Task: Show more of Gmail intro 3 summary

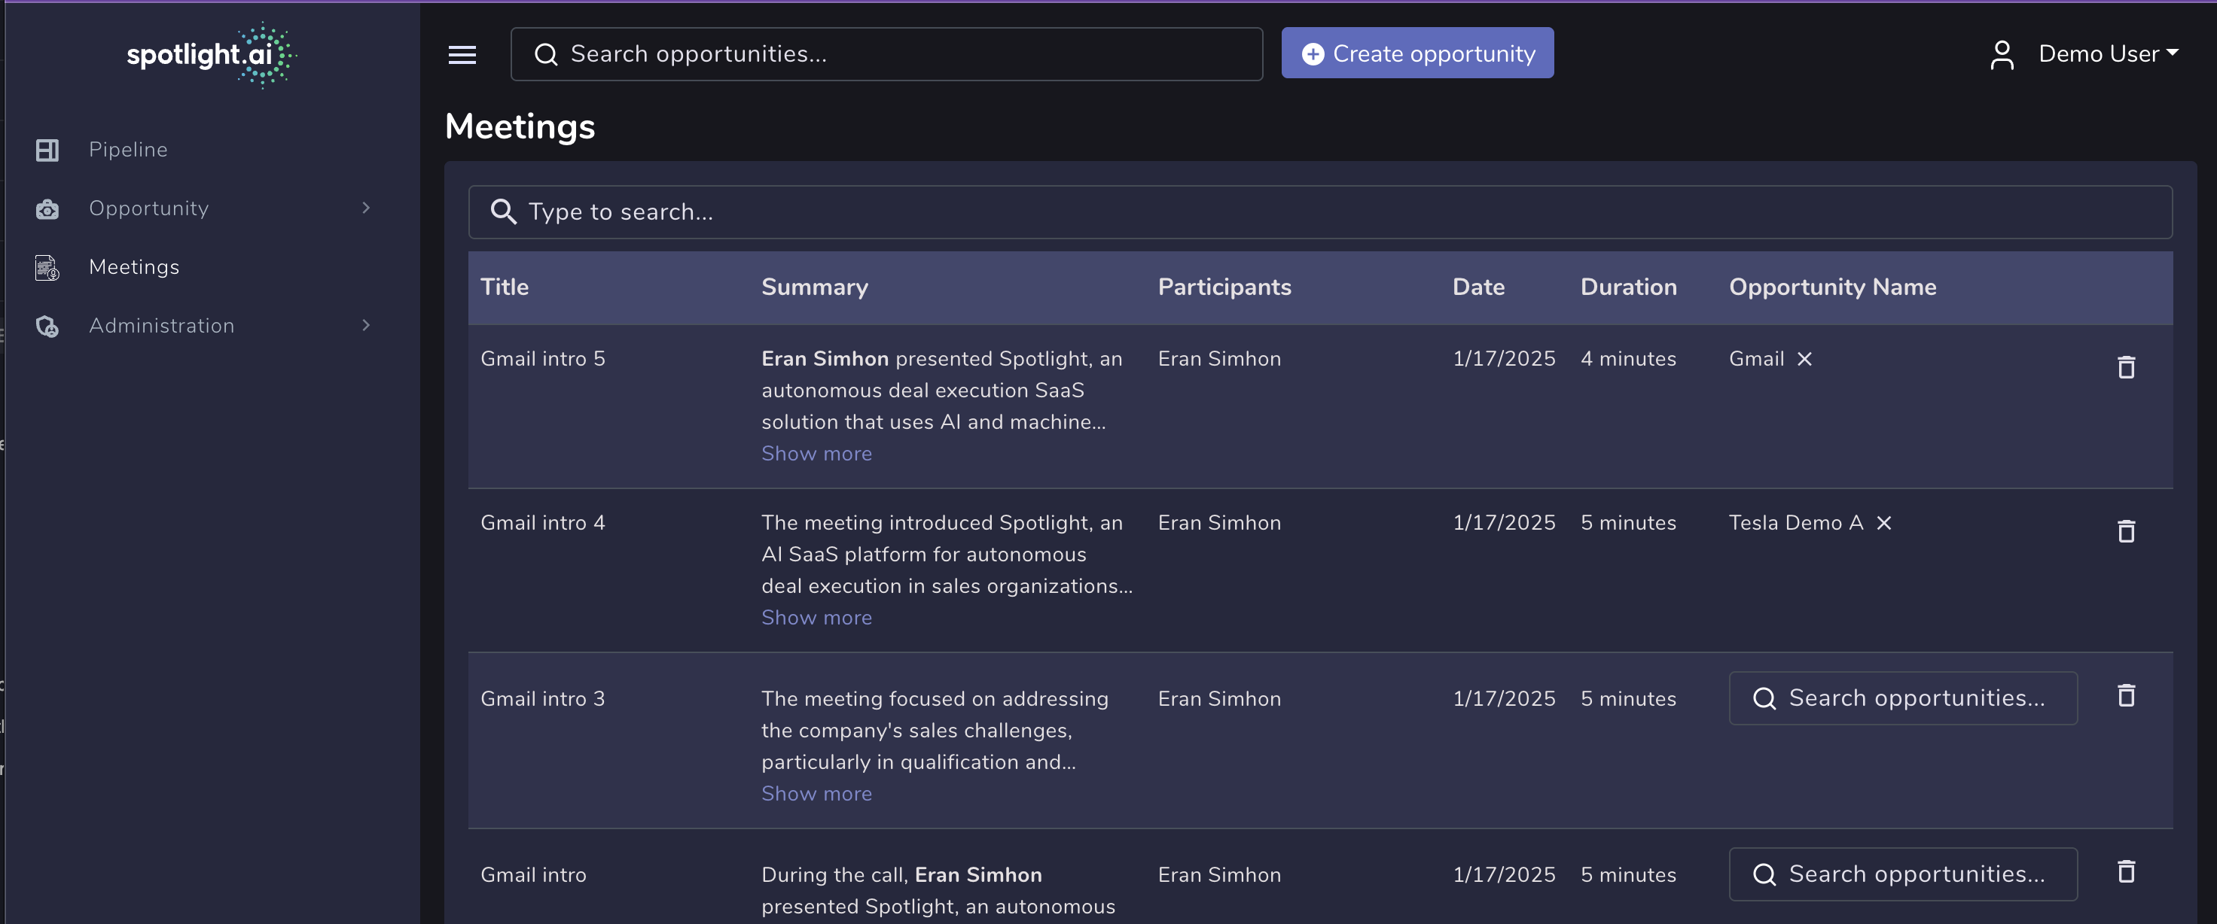Action: tap(816, 793)
